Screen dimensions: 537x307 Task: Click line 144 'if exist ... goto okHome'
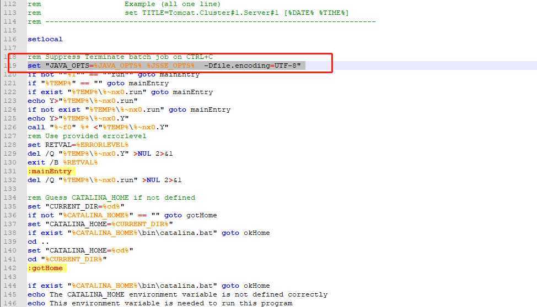(x=149, y=286)
